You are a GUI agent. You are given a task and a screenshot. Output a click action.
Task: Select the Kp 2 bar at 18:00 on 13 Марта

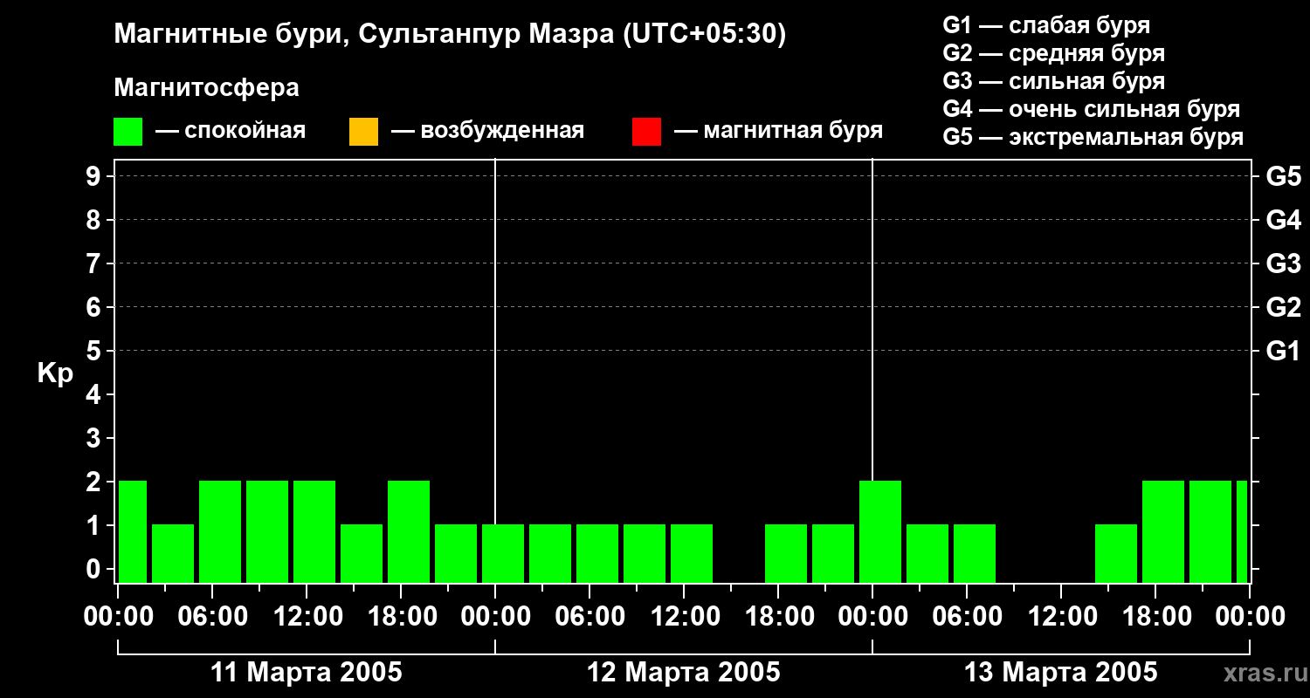pyautogui.click(x=1163, y=531)
